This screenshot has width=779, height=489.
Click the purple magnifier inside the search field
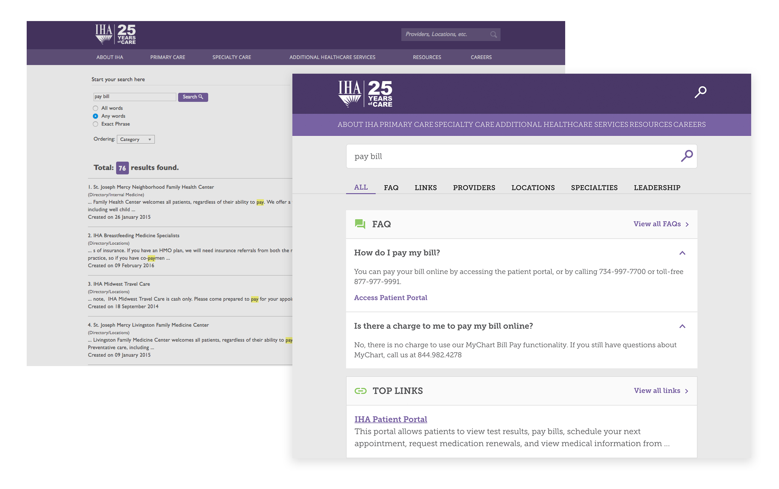(x=687, y=156)
